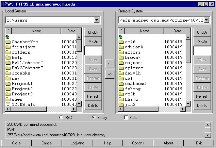Select the adrianh remote folder icon
This screenshot has width=216, height=148.
(x=121, y=47)
